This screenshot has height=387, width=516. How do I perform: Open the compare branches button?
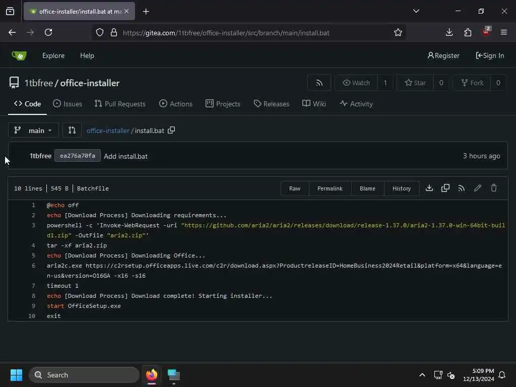pyautogui.click(x=72, y=131)
